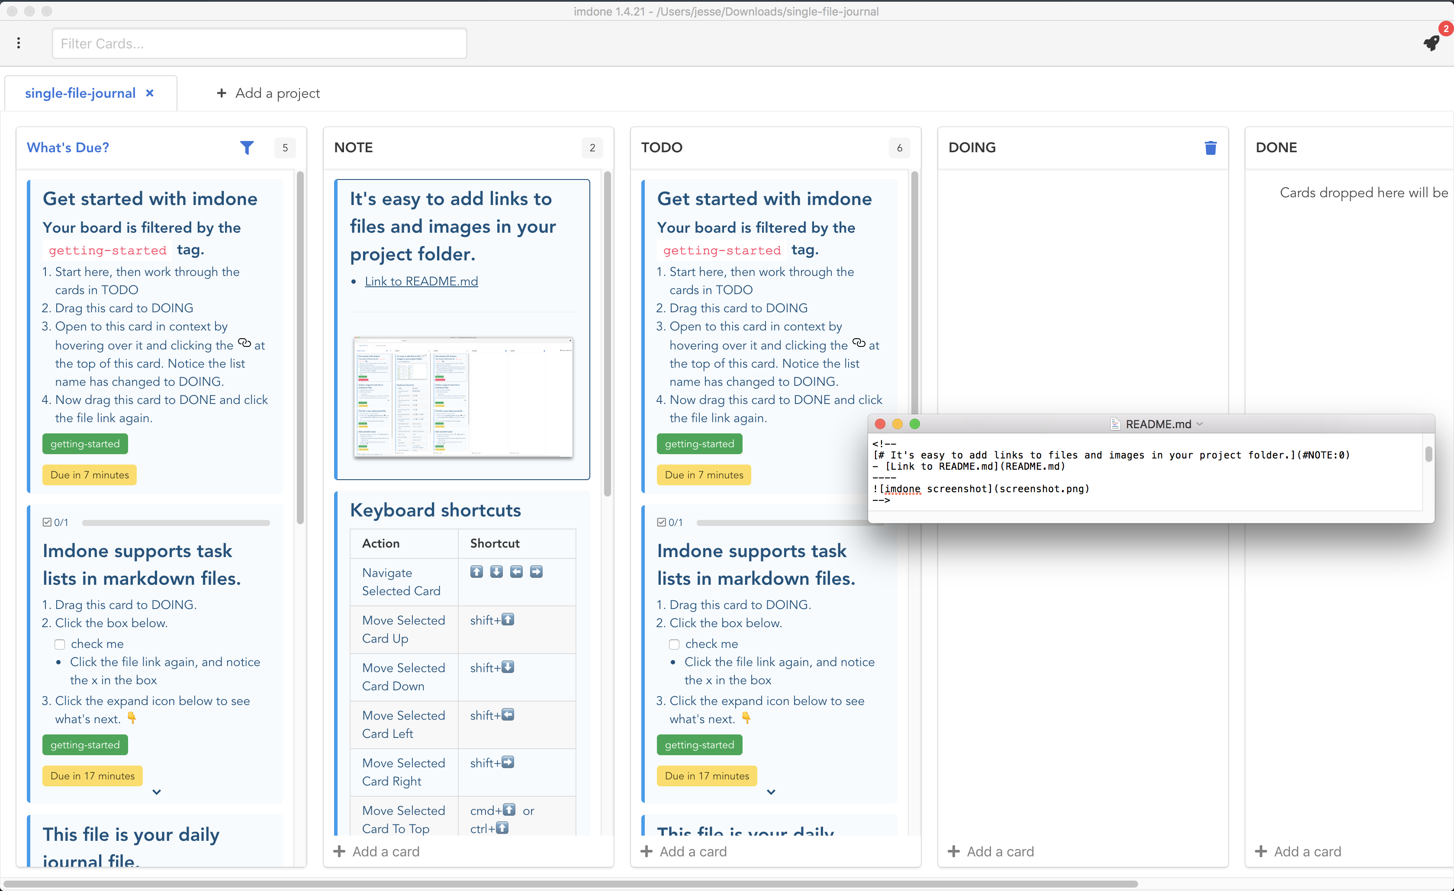Open the Link to README.md hyperlink
This screenshot has width=1454, height=891.
coord(421,281)
